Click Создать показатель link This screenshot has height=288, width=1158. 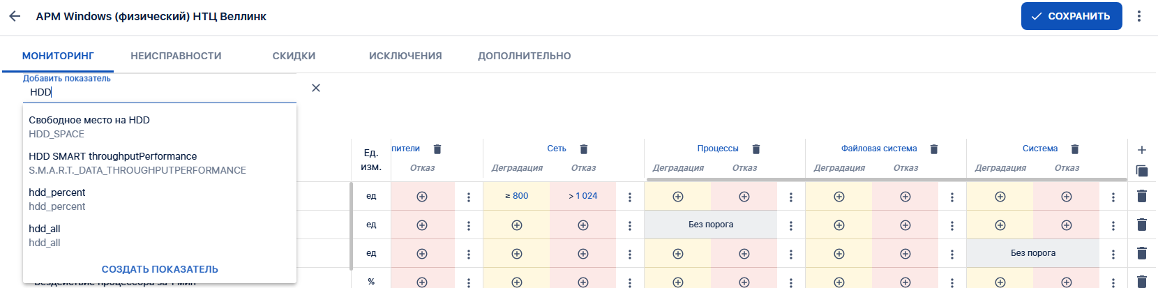[x=160, y=269]
